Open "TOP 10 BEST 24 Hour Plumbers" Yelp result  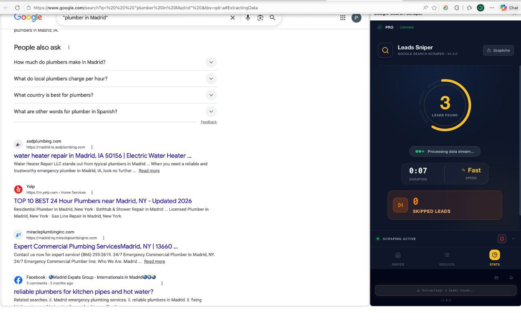click(x=103, y=201)
